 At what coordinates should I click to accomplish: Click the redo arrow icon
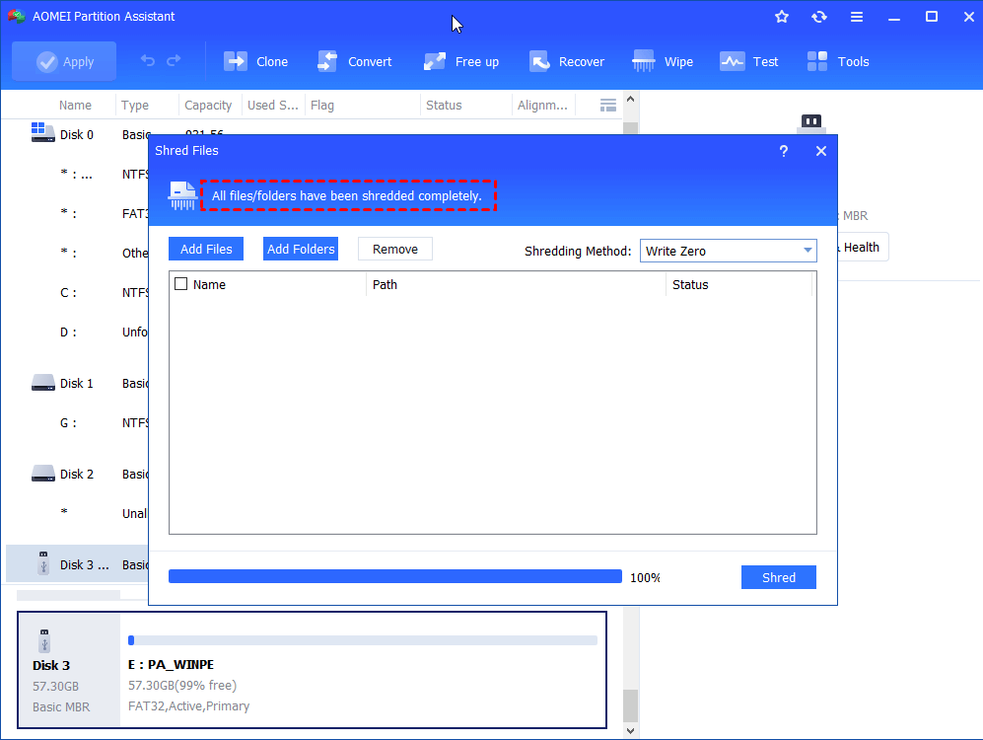click(x=174, y=61)
